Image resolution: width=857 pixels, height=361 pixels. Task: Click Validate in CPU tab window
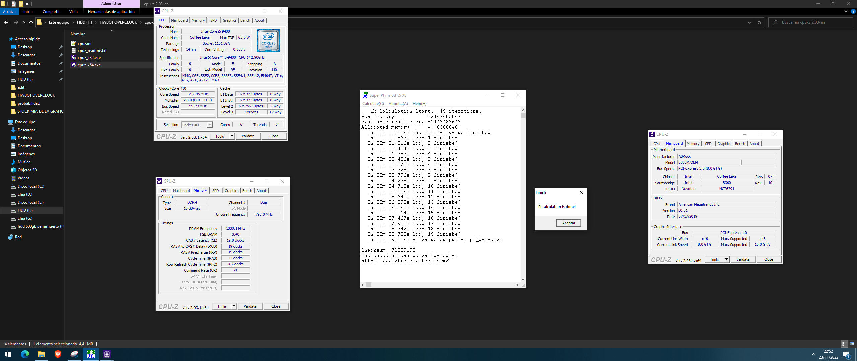tap(248, 136)
